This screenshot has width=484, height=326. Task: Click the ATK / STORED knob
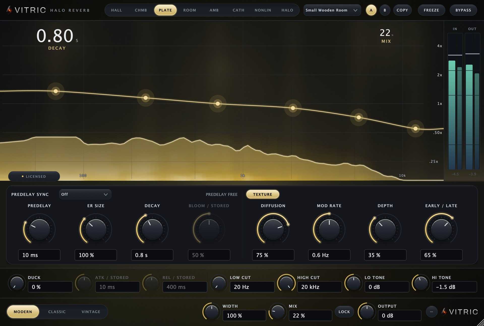click(84, 283)
